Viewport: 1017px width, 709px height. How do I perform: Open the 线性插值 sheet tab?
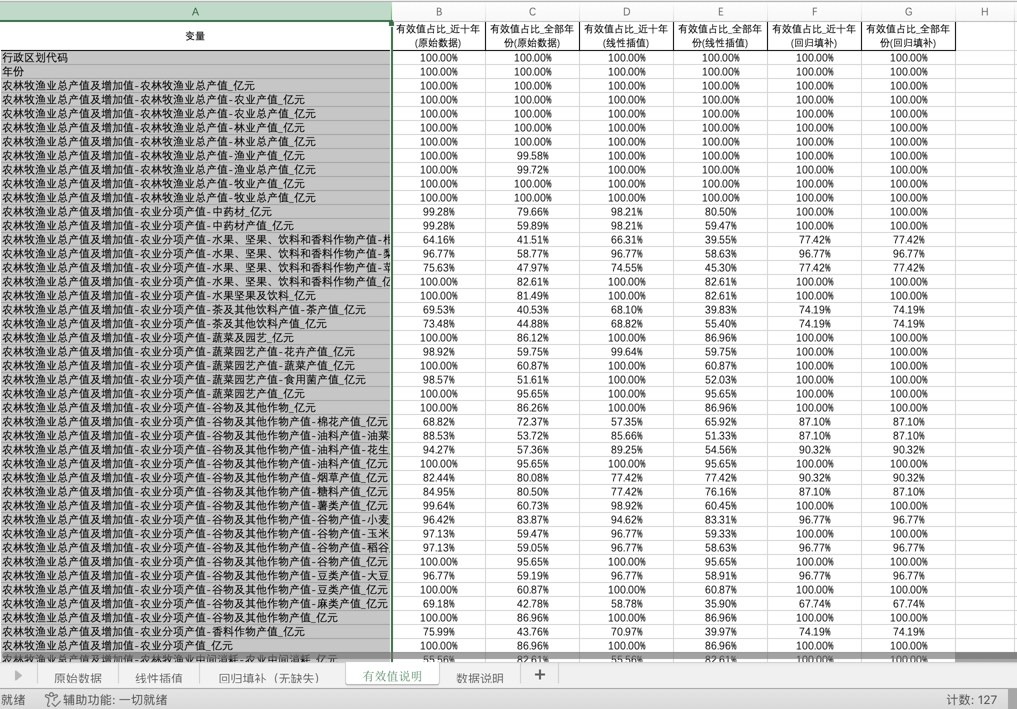159,678
